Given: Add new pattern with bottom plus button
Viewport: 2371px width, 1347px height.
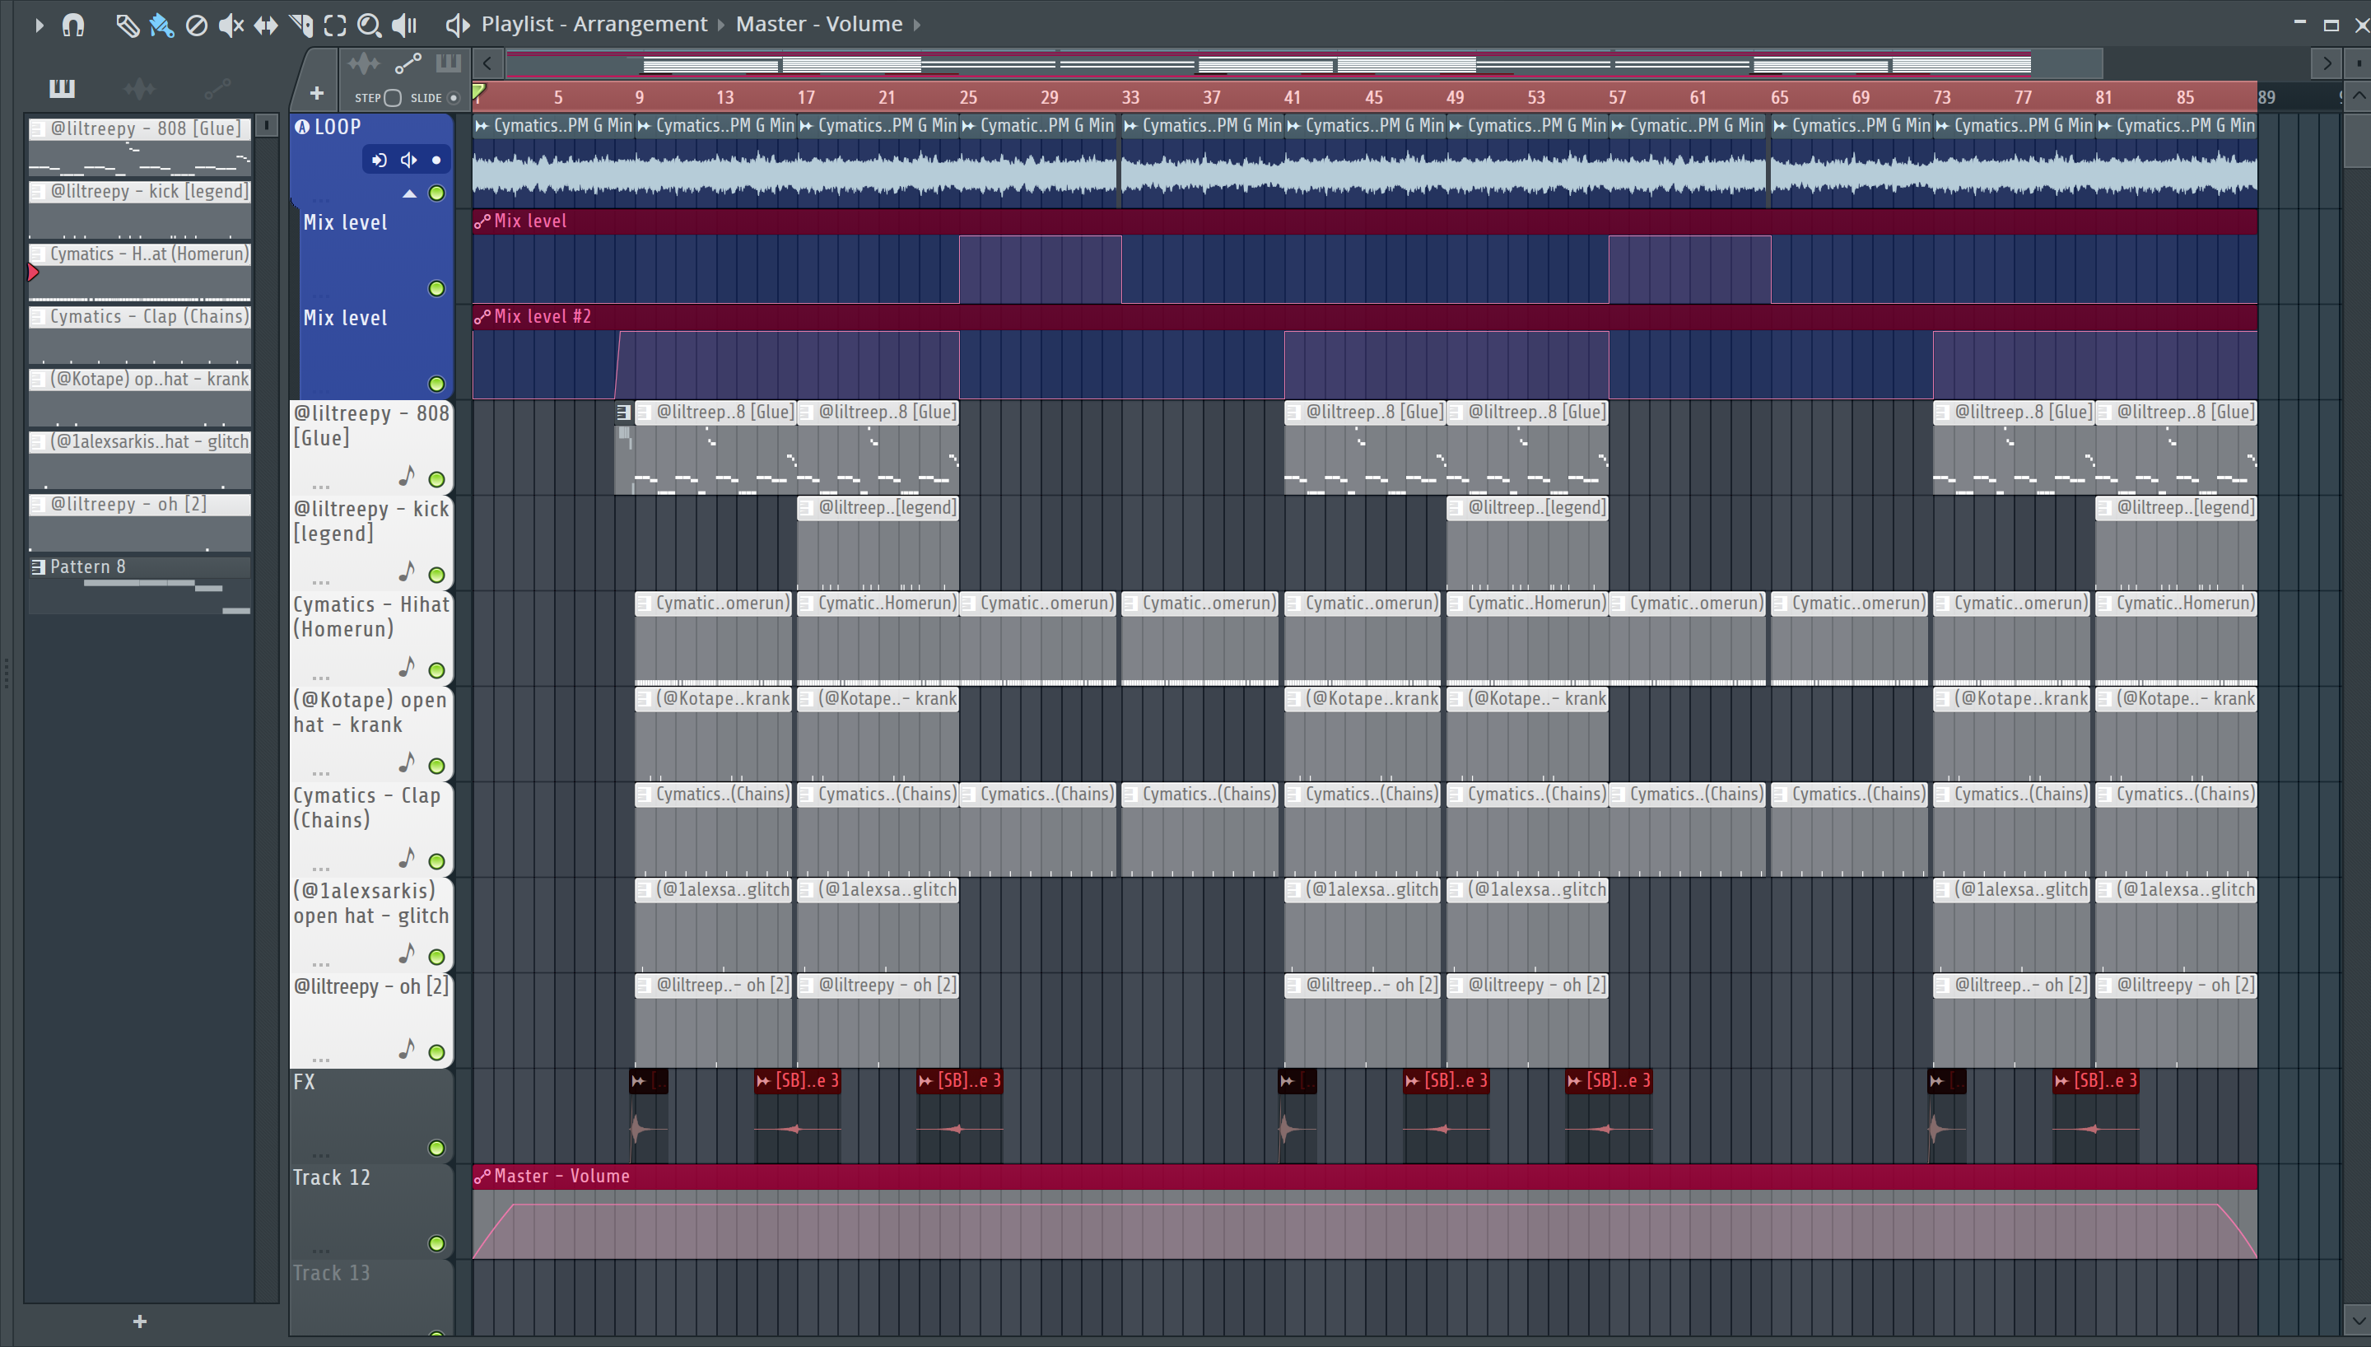Looking at the screenshot, I should 140,1321.
